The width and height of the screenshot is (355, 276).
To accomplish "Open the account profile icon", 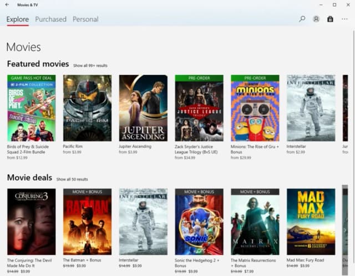I will tap(316, 19).
